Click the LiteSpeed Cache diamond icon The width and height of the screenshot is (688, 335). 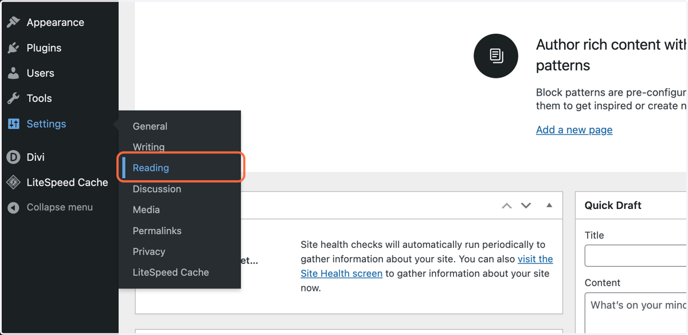coord(13,182)
